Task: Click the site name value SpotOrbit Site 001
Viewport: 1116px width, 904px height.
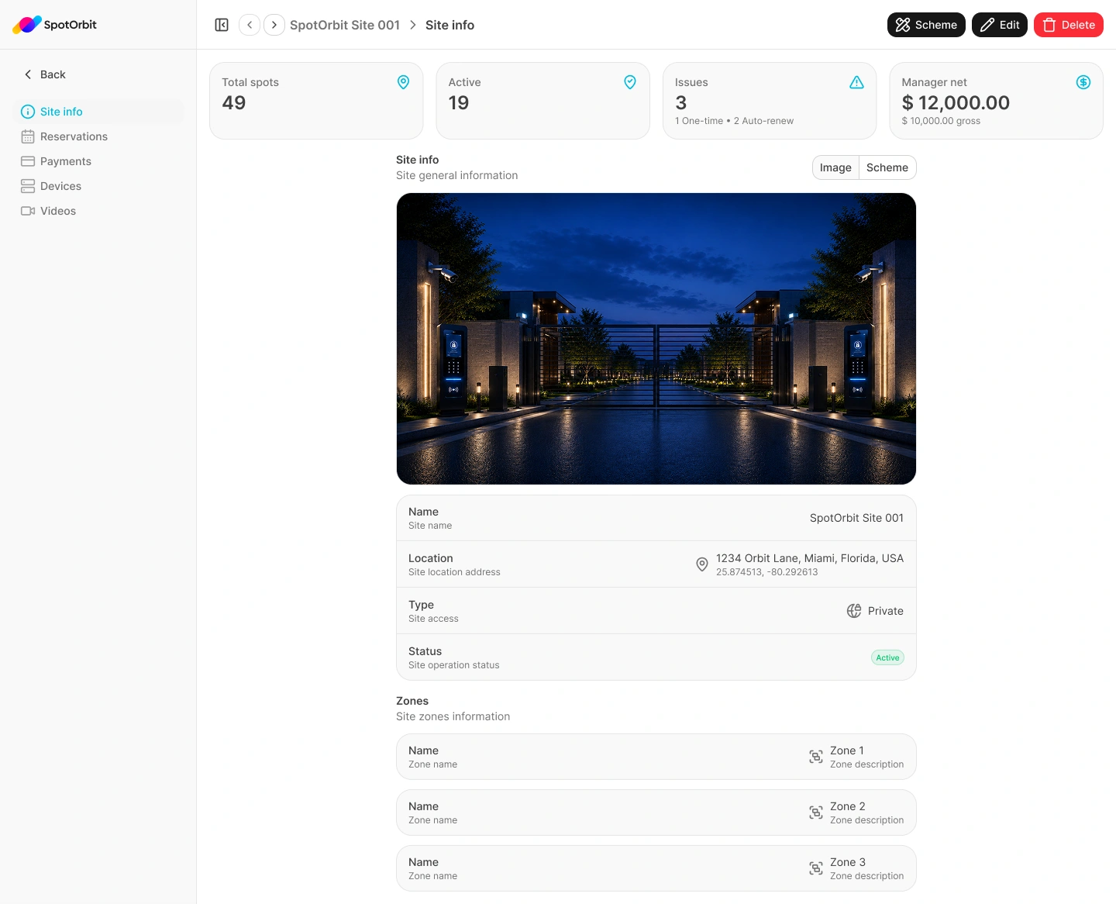Action: (x=856, y=518)
